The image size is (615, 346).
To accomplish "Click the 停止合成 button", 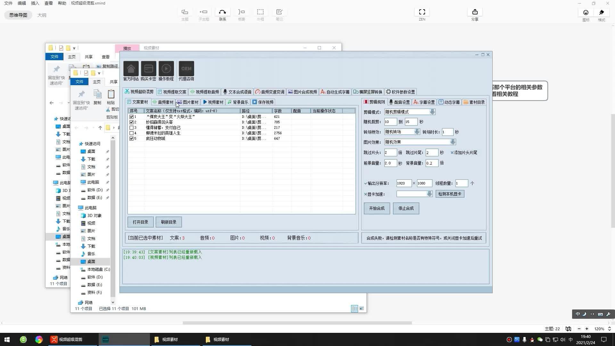I will tap(406, 208).
